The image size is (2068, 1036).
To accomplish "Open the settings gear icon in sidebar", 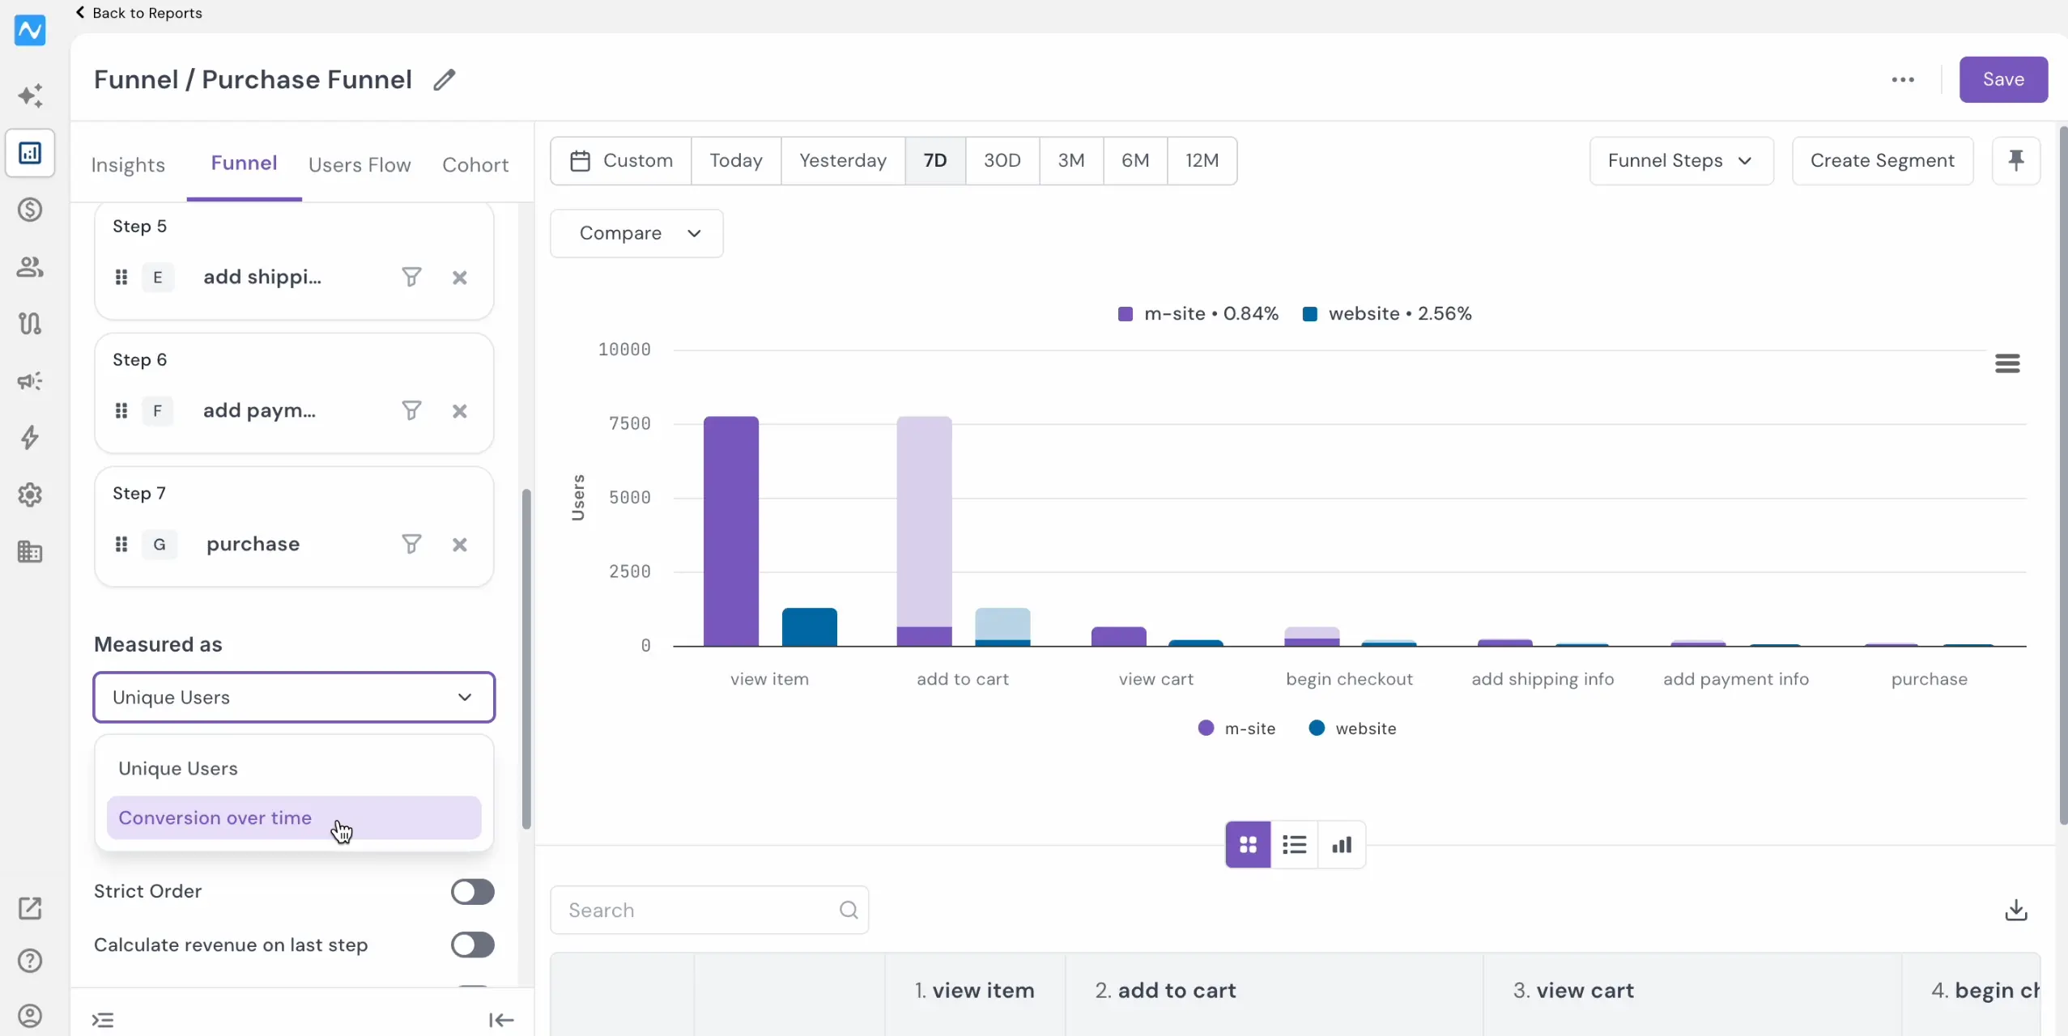I will tap(30, 495).
